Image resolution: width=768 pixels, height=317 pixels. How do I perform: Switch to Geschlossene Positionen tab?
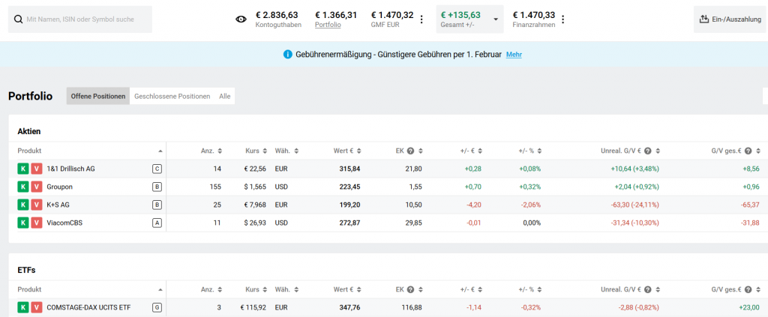click(172, 97)
